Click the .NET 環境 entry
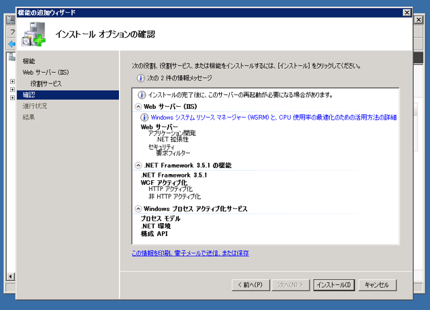Viewport: 430px width, 310px height. [x=156, y=226]
